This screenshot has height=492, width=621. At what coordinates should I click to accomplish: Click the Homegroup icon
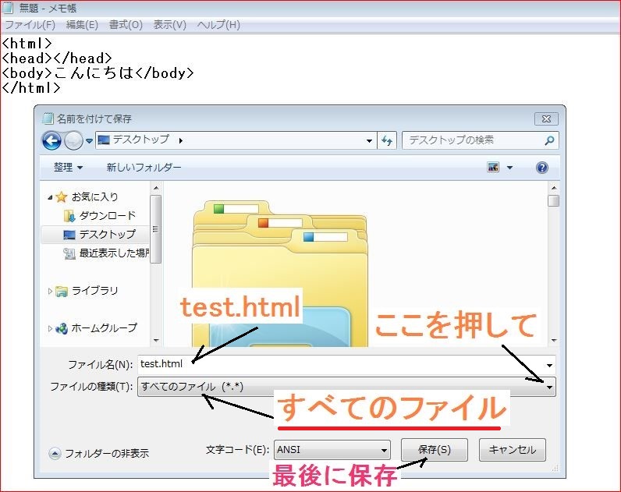click(x=62, y=328)
